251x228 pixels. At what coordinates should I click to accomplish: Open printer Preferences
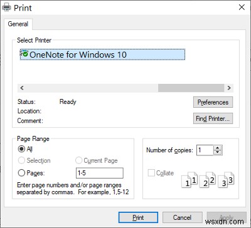[213, 102]
